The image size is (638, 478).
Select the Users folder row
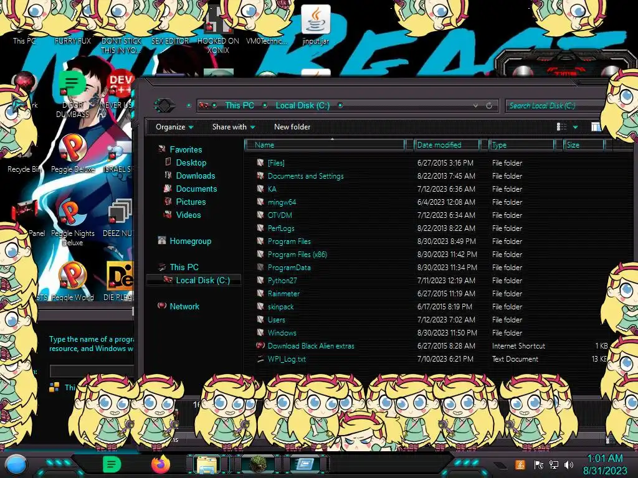coord(427,319)
